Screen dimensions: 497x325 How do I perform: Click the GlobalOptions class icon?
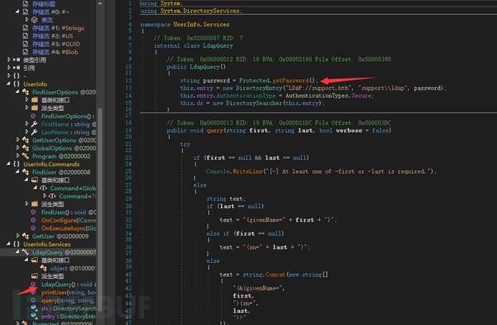(x=25, y=148)
